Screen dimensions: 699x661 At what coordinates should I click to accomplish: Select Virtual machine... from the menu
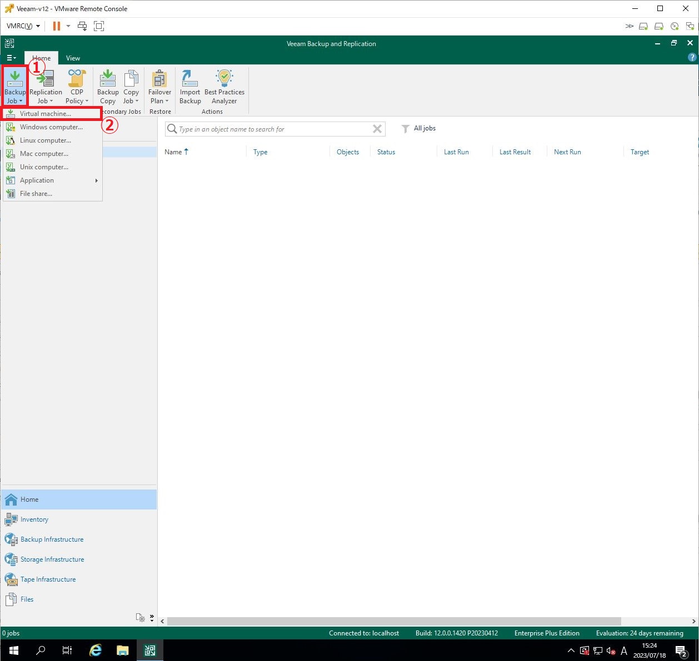pyautogui.click(x=52, y=114)
